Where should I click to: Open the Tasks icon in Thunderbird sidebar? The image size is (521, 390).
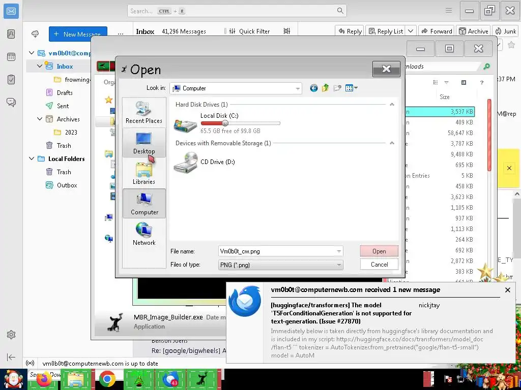pyautogui.click(x=11, y=80)
